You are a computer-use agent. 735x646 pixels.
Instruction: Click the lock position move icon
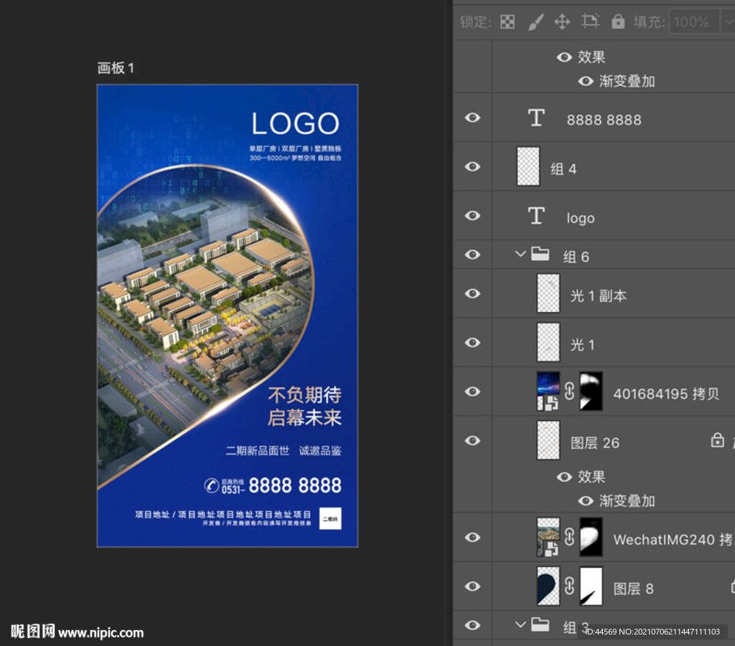click(x=562, y=22)
